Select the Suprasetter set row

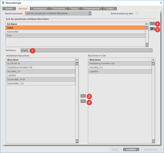tap(75, 32)
